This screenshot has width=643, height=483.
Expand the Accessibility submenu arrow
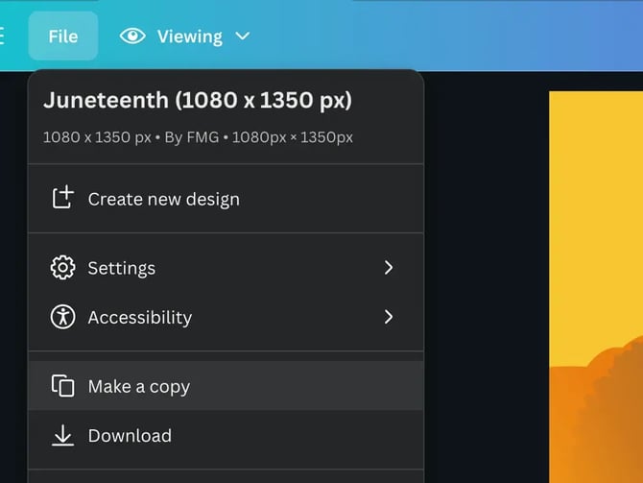point(389,317)
